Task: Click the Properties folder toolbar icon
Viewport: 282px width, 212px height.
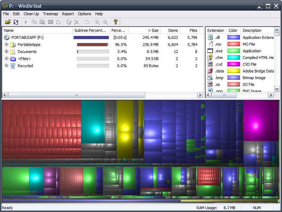Action: 87,22
